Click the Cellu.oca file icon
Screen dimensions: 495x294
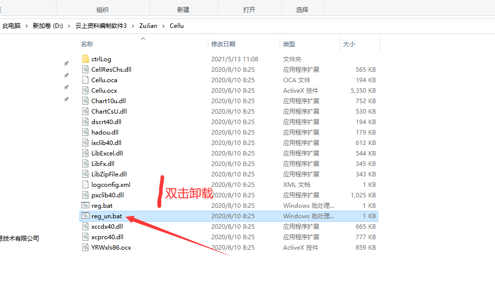click(x=85, y=80)
